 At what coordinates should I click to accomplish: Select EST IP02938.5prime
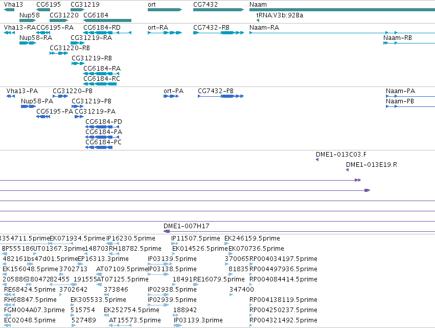coord(172,290)
